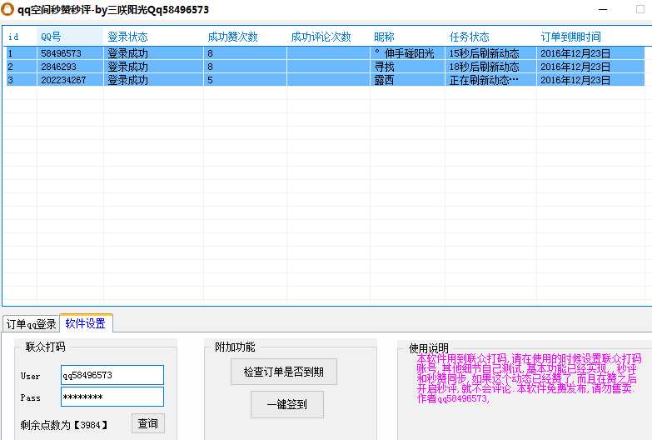Screen dimensions: 652x440
Task: Click the 查询 button
Action: click(x=148, y=423)
